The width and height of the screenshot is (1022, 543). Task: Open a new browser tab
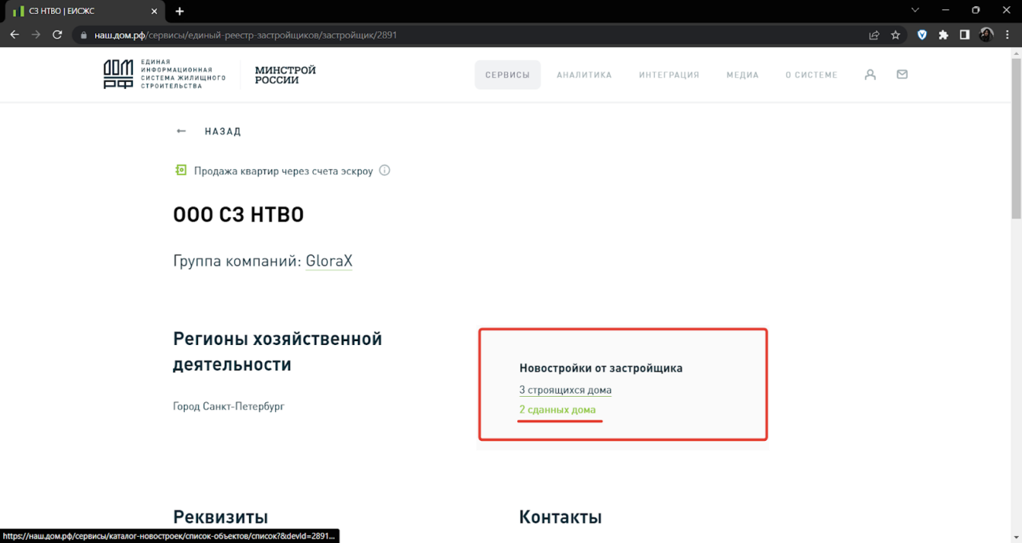(x=180, y=11)
